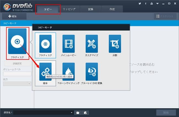This screenshot has width=179, height=117.
Task: Focus the ボリュームラベル input field
Action: (x=17, y=74)
